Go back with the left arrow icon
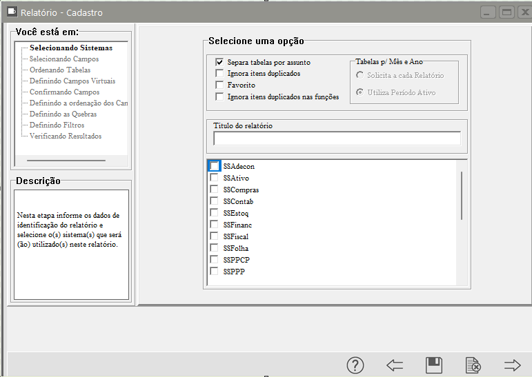Image resolution: width=532 pixels, height=377 pixels. [395, 365]
